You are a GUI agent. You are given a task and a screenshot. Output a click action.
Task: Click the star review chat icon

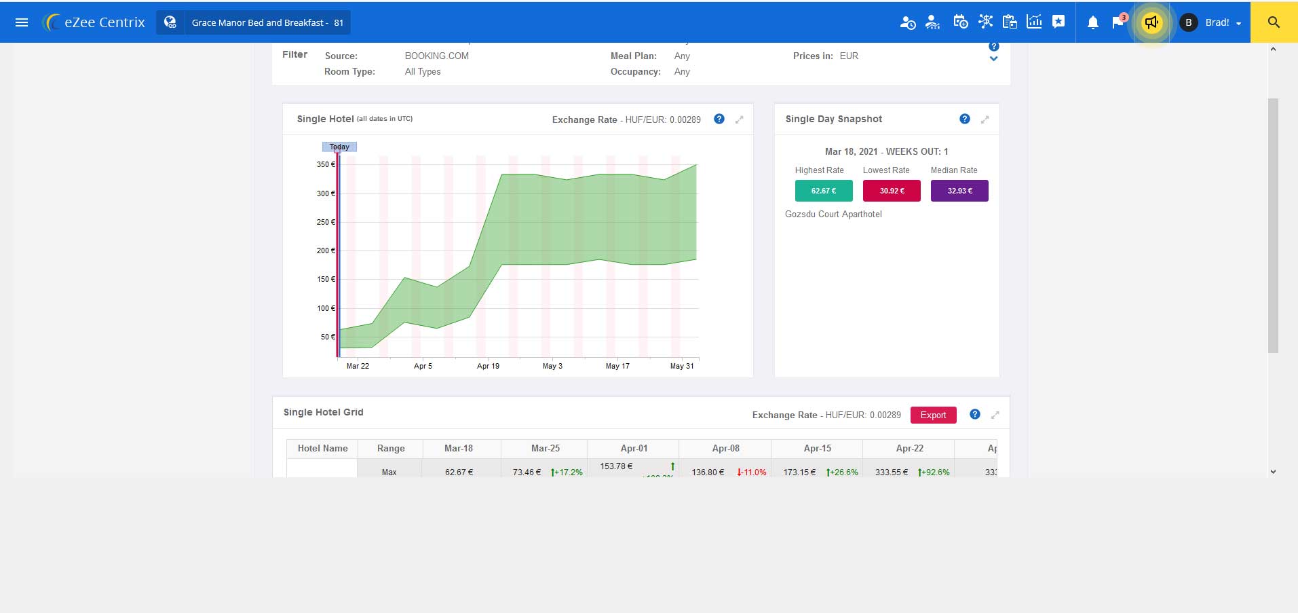pos(1058,22)
